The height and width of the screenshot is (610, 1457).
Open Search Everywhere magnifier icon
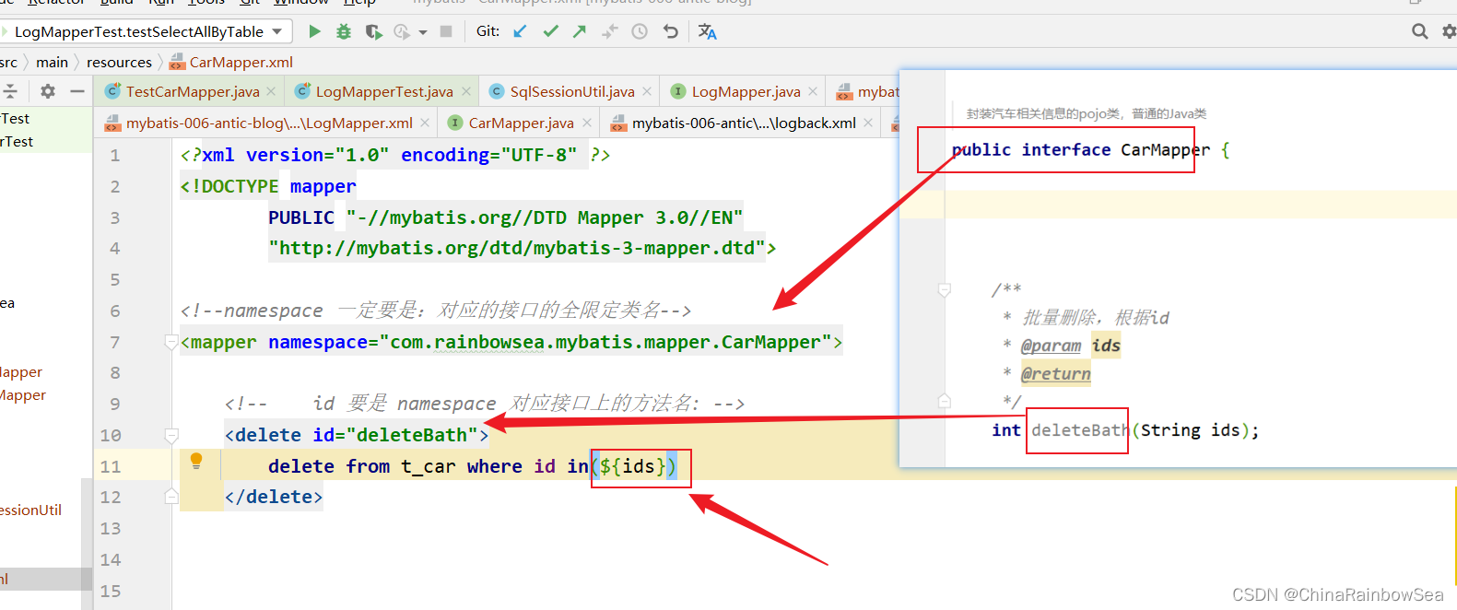coord(1419,31)
